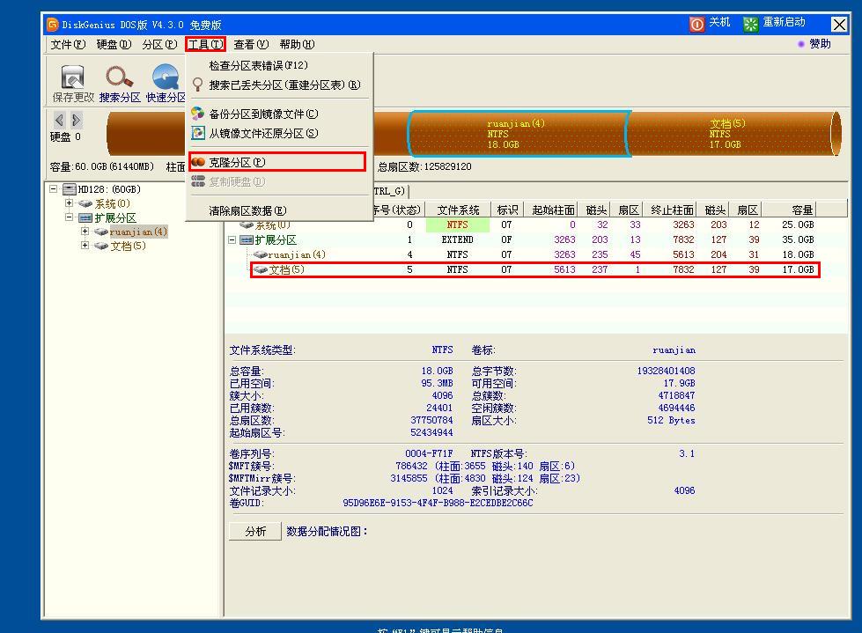Click drive icon of 系统(0) in tree
The width and height of the screenshot is (862, 633).
pos(85,204)
